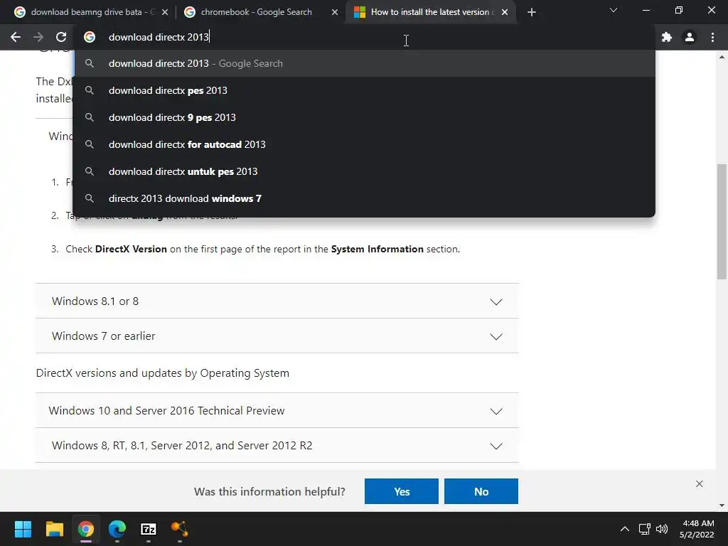Image resolution: width=728 pixels, height=546 pixels.
Task: Open the Chrome profile avatar icon
Action: point(690,37)
